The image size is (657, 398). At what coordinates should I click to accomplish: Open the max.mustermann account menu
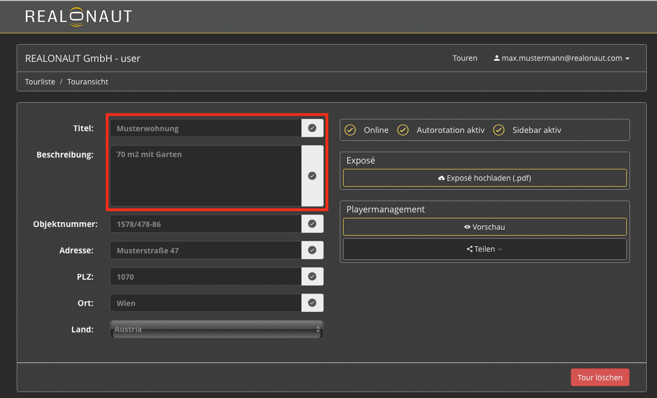click(562, 58)
